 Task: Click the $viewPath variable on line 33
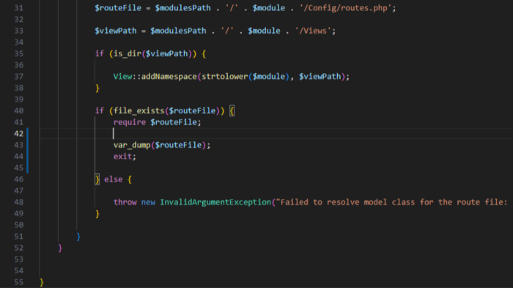pyautogui.click(x=116, y=31)
